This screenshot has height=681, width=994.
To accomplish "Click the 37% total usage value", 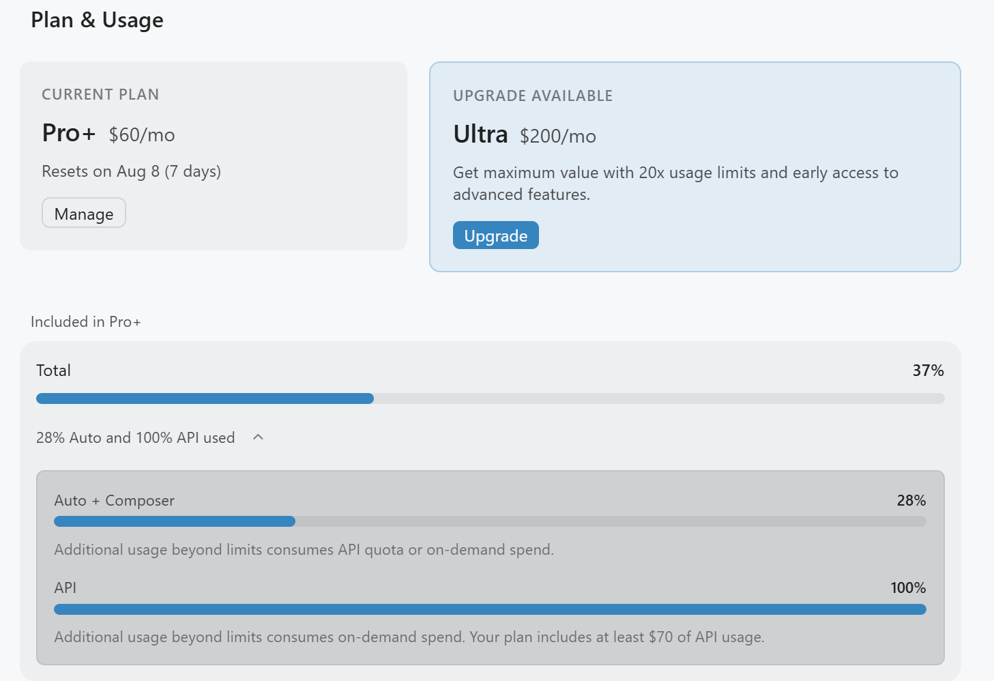I will [x=928, y=371].
